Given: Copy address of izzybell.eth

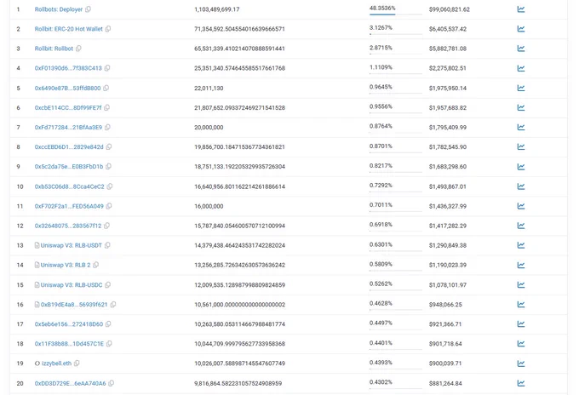Looking at the screenshot, I should pos(77,364).
